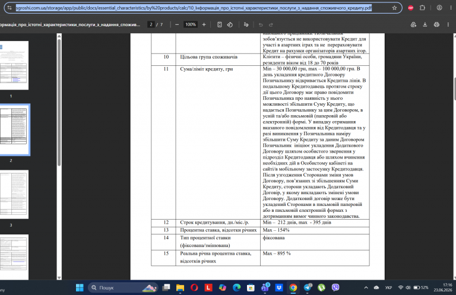
Task: Click 'Процентна ставка, відсотки річних' label
Action: tap(218, 230)
